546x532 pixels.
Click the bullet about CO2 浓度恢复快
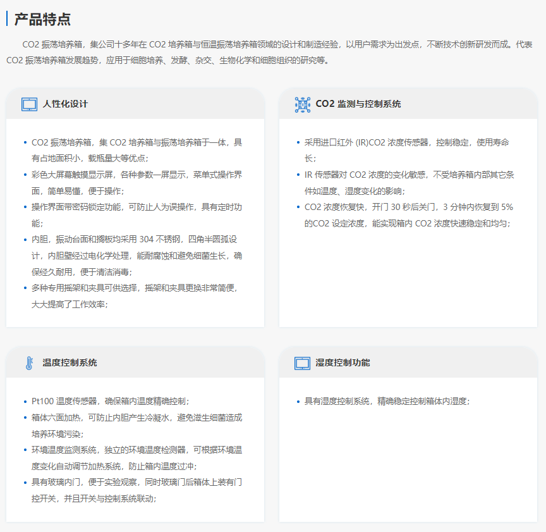[408, 214]
